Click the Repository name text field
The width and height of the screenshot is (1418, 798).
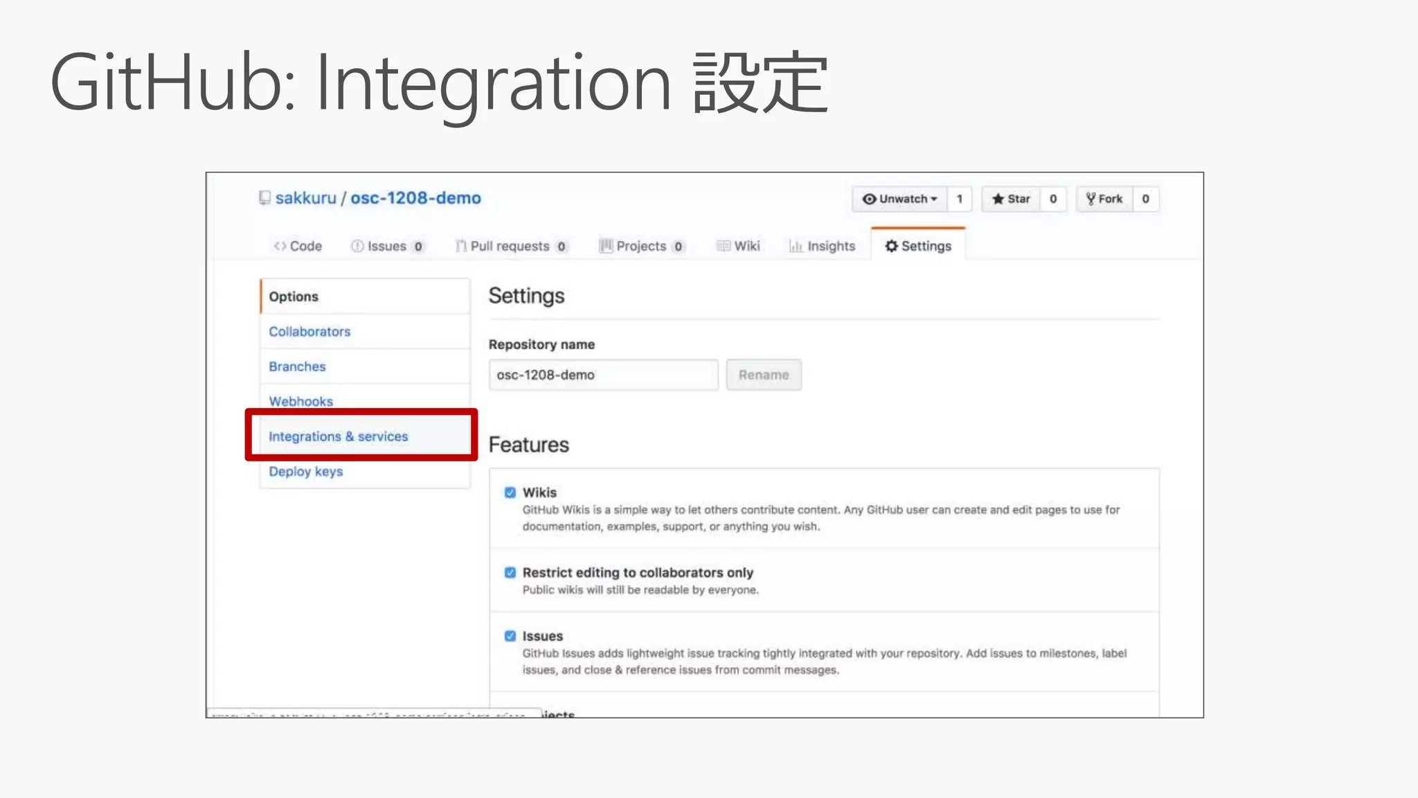point(602,375)
